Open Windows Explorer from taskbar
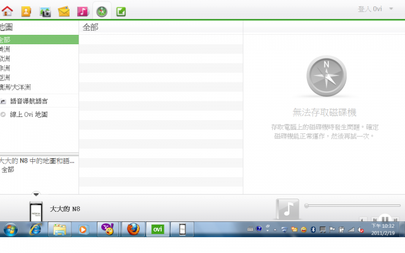 (59, 229)
